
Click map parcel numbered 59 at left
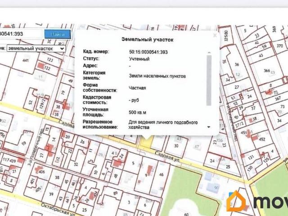[24, 143]
